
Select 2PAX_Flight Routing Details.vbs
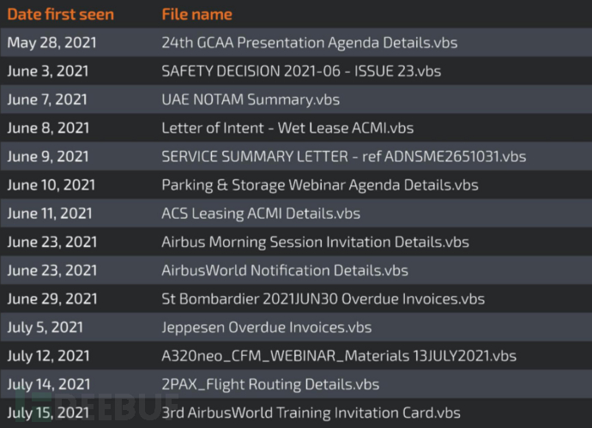pyautogui.click(x=270, y=383)
